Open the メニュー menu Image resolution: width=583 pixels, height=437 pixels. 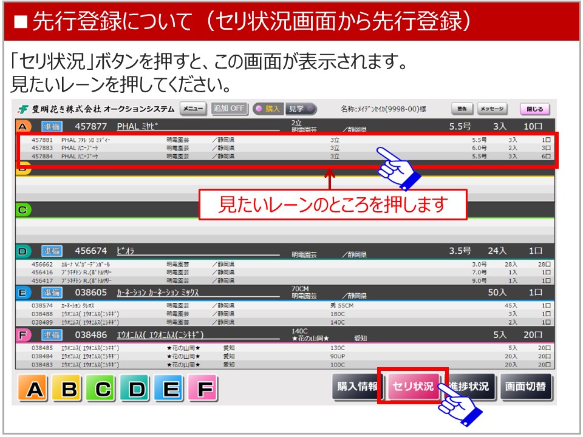(193, 109)
